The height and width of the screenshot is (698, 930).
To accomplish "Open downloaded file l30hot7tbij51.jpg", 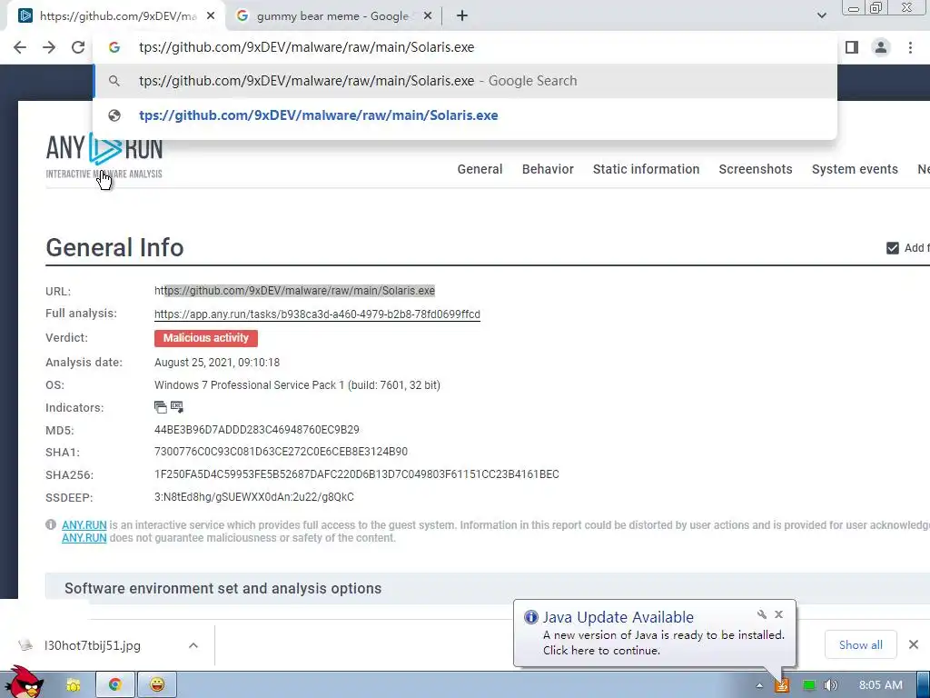I will pyautogui.click(x=92, y=646).
